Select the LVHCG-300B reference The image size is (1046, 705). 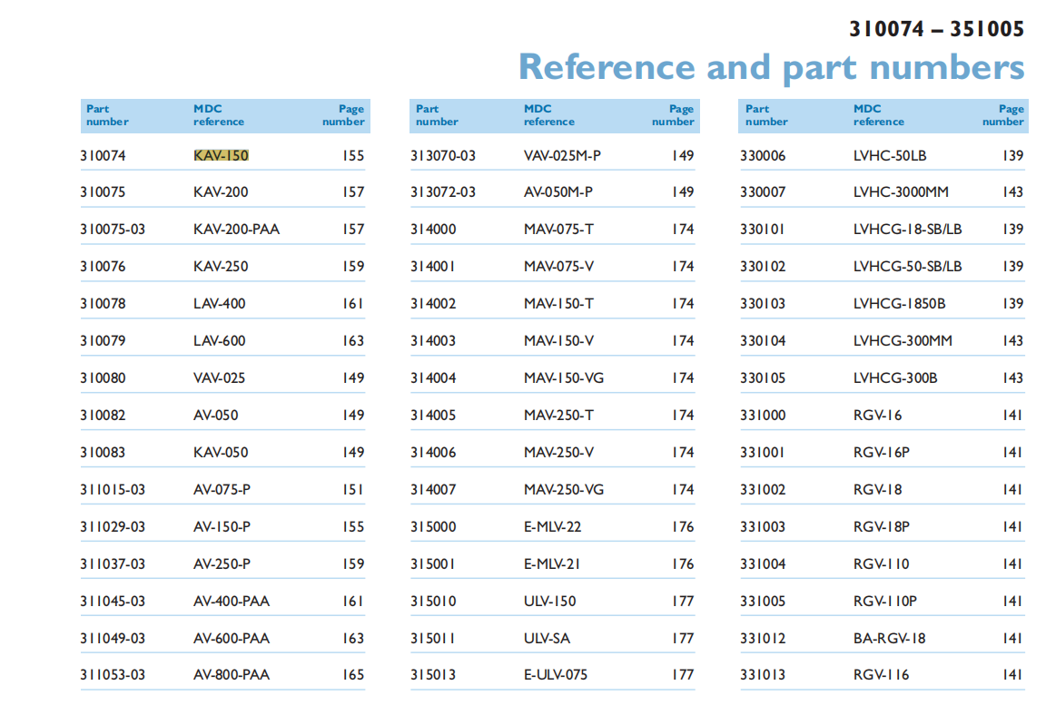pos(895,377)
